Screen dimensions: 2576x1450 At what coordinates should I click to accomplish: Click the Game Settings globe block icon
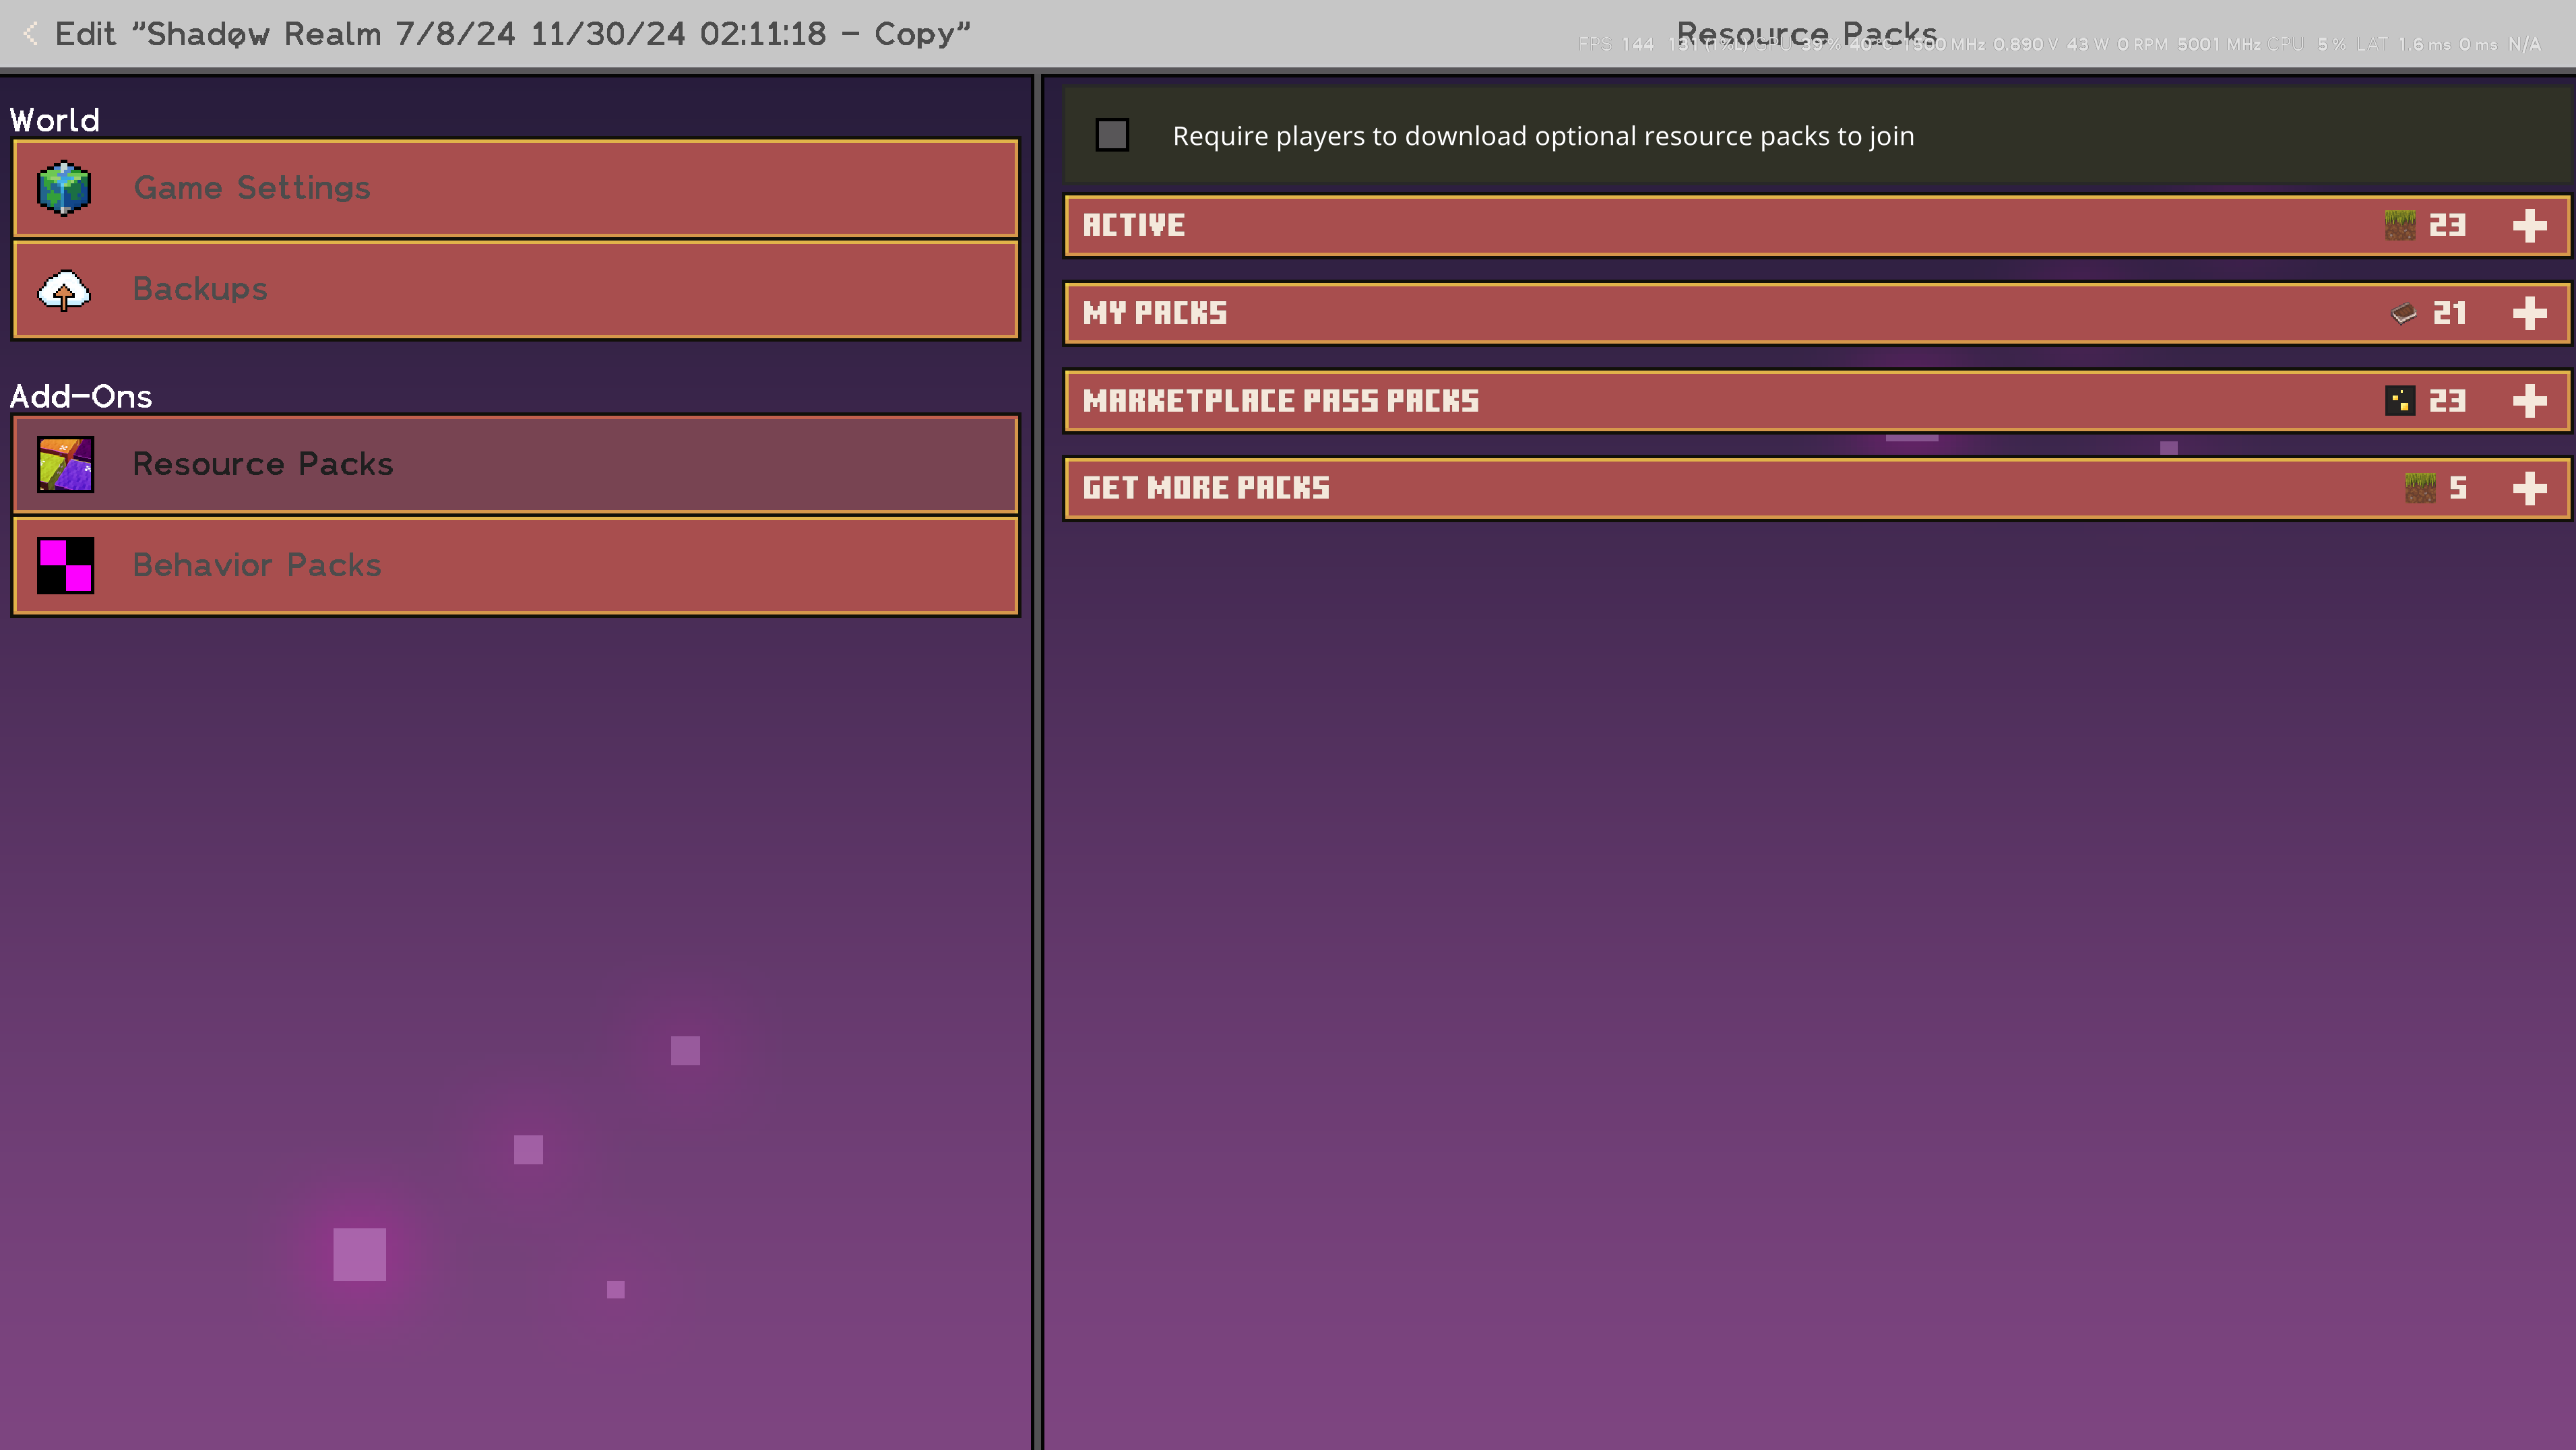pos(64,188)
